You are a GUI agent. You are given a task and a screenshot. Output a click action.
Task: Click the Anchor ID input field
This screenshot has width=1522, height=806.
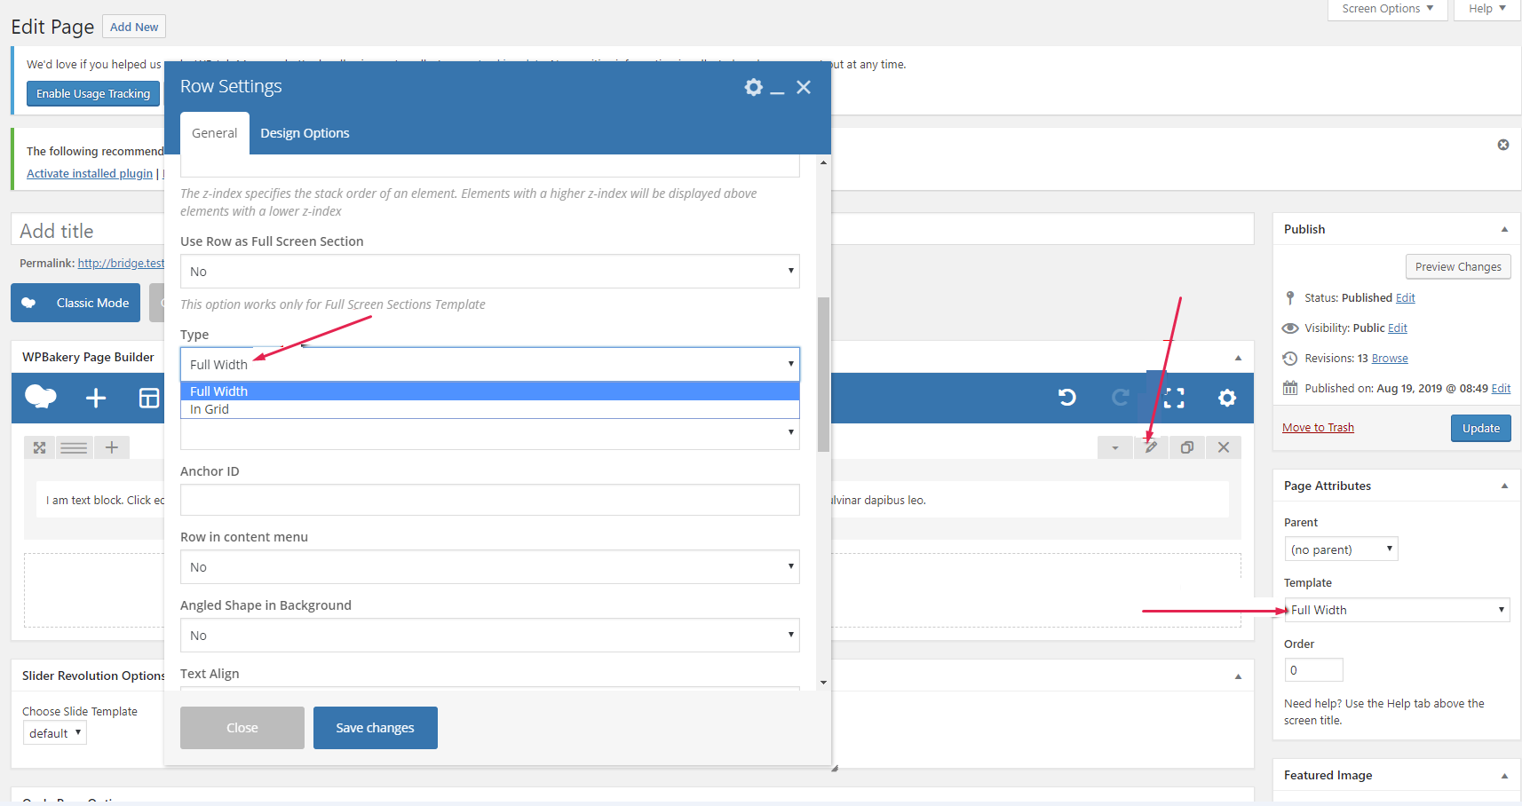tap(489, 500)
